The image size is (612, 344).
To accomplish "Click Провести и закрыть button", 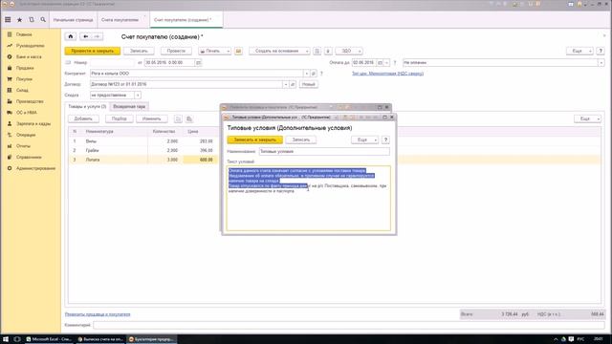I will [x=93, y=51].
